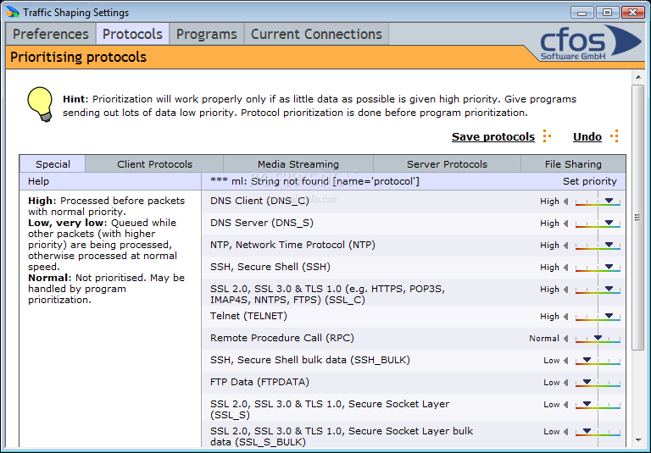Click the Low priority label for FTP Data

click(x=551, y=383)
